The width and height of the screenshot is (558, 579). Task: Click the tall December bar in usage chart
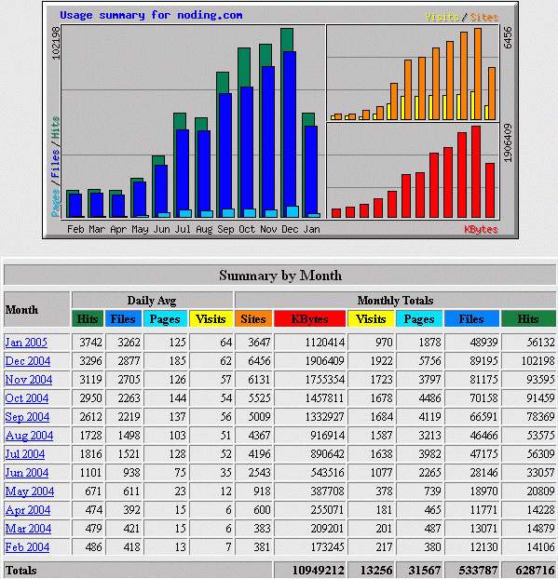point(289,123)
